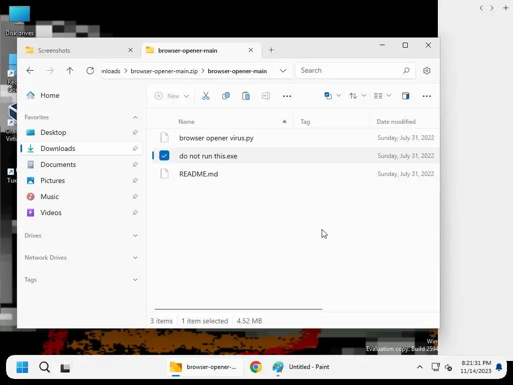Toggle the preview pane icon
513x385 pixels.
pos(406,96)
